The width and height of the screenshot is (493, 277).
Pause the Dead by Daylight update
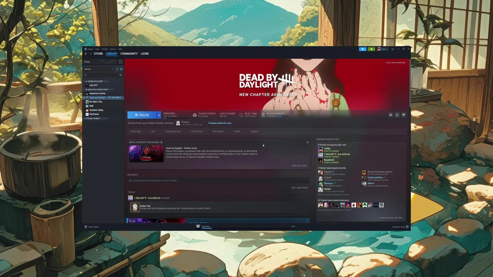(x=142, y=115)
